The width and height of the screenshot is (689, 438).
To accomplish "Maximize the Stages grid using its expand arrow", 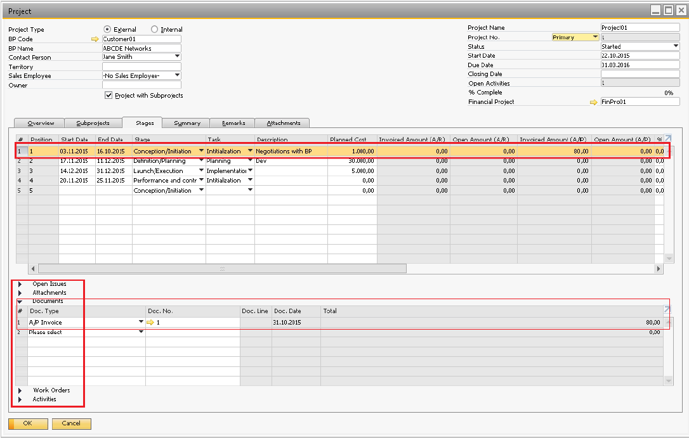I will 667,139.
